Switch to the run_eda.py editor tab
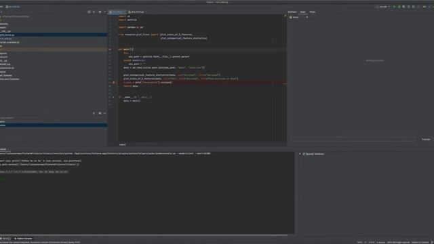The width and height of the screenshot is (434, 244). [x=117, y=12]
